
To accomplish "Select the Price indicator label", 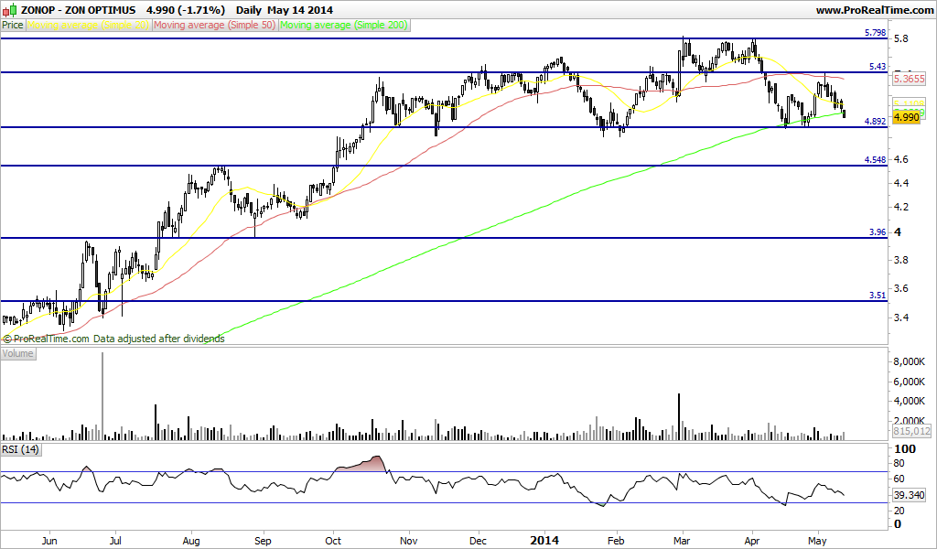I will 13,25.
